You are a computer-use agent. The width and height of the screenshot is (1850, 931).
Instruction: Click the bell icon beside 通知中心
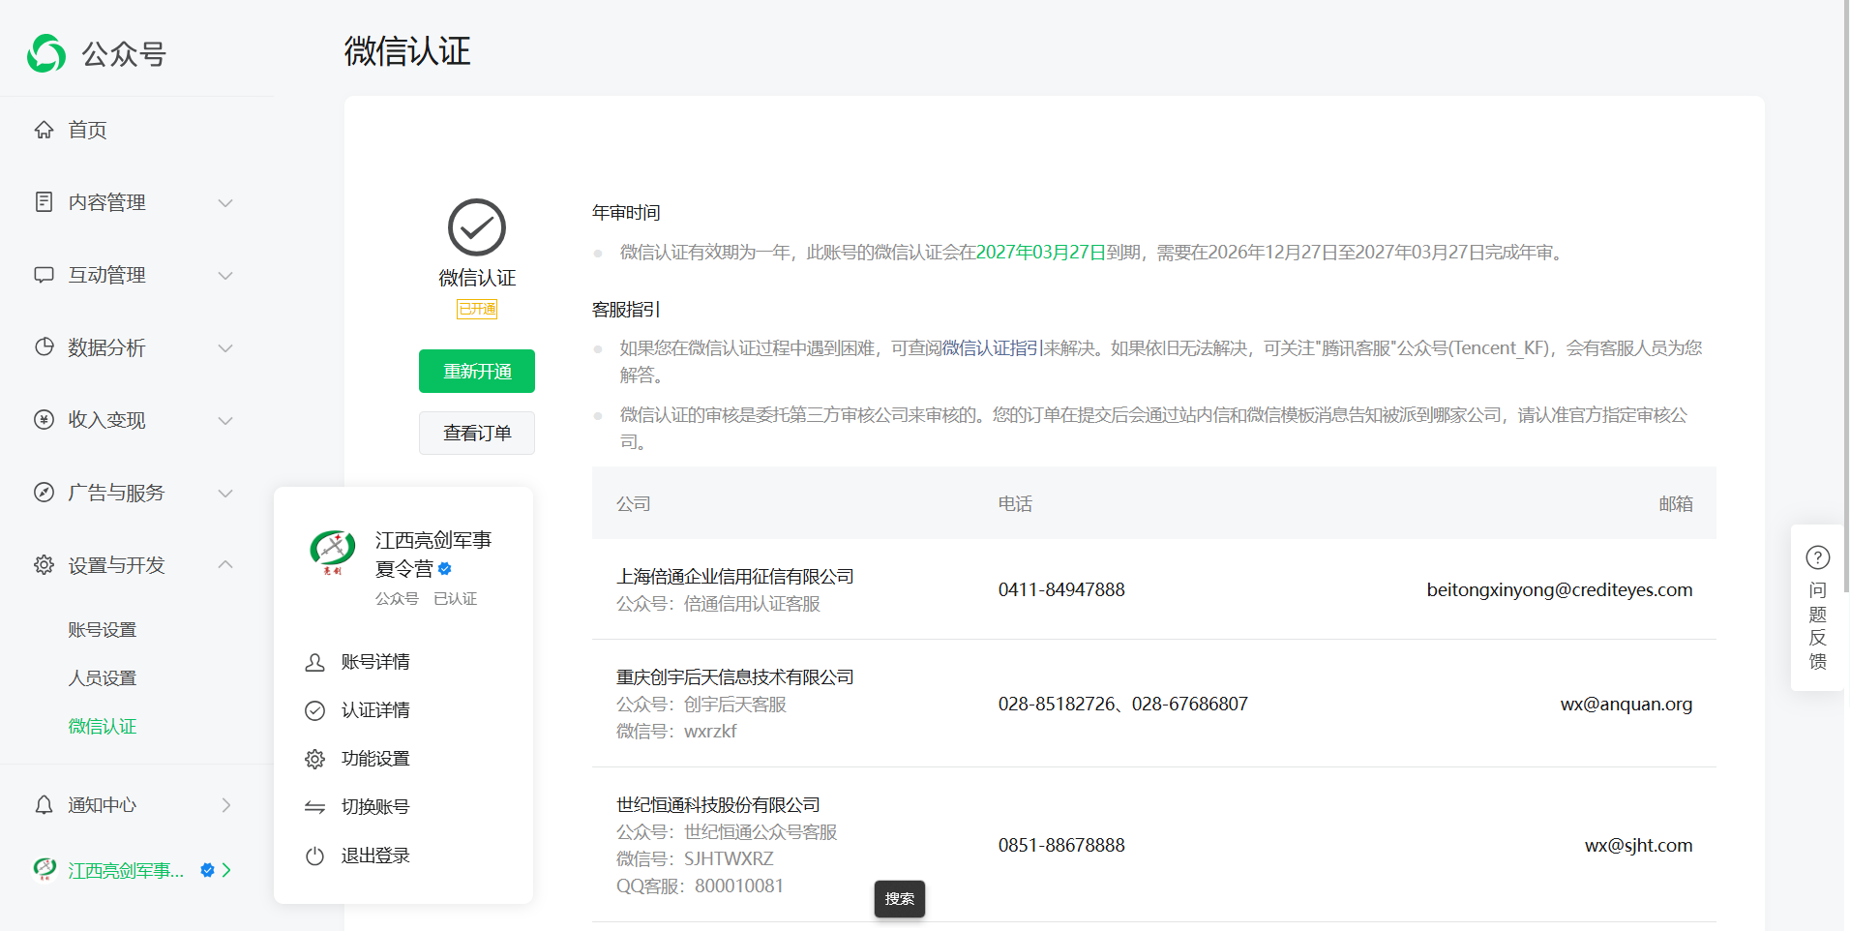[x=44, y=805]
